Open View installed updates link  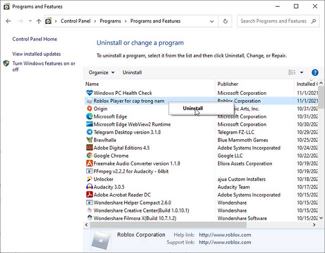36,54
